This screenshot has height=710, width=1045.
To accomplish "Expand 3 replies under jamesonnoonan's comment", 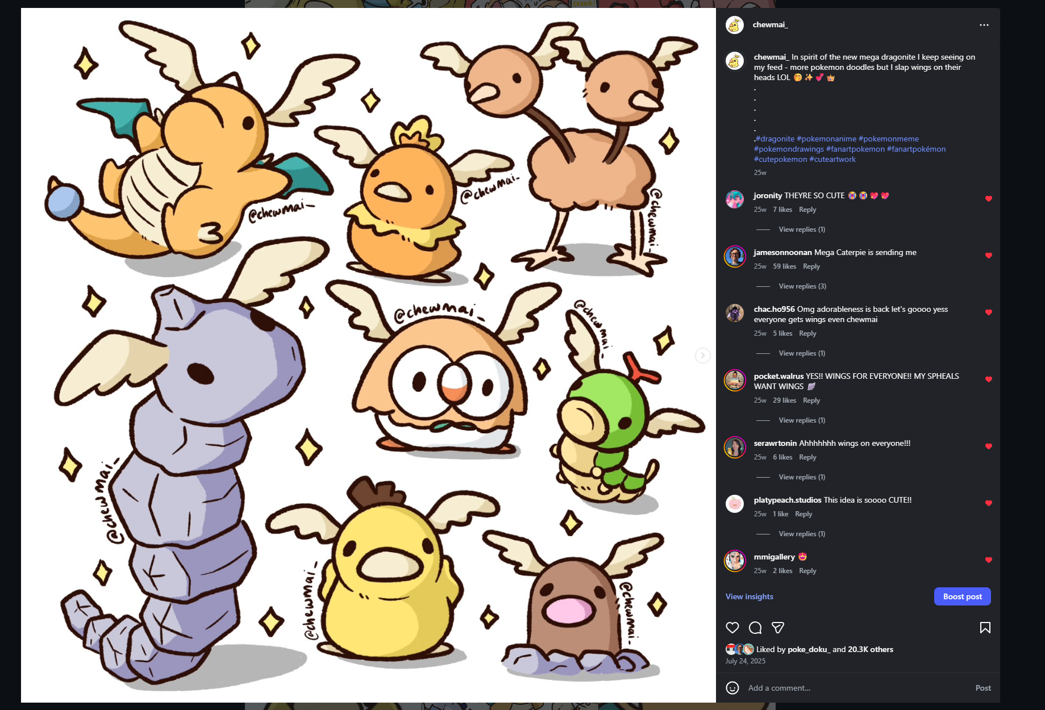I will click(x=802, y=286).
